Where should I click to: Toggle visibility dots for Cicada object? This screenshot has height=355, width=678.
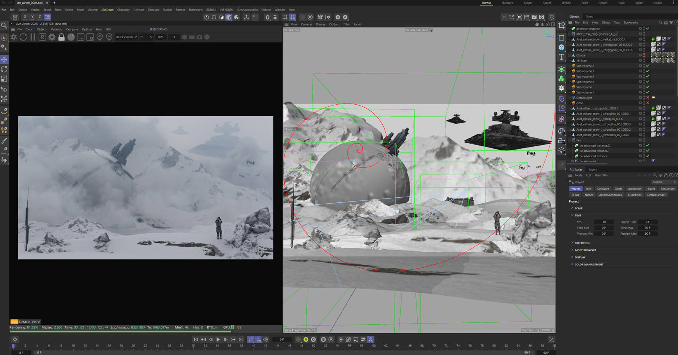coord(644,55)
